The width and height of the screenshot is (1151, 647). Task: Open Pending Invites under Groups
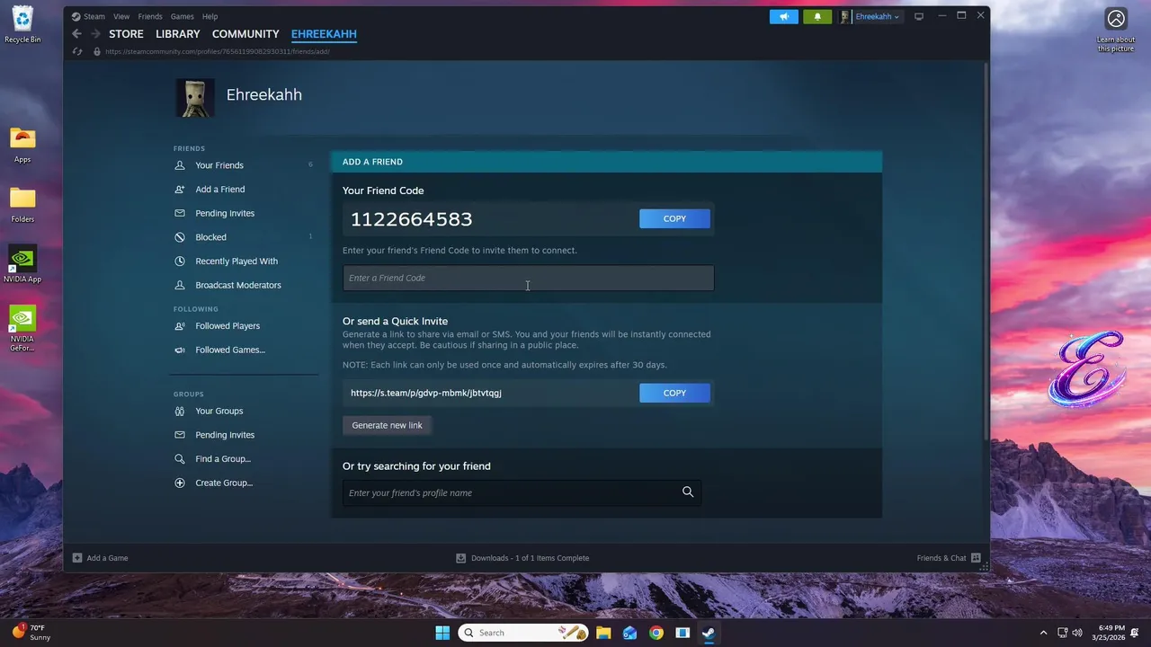[225, 435]
